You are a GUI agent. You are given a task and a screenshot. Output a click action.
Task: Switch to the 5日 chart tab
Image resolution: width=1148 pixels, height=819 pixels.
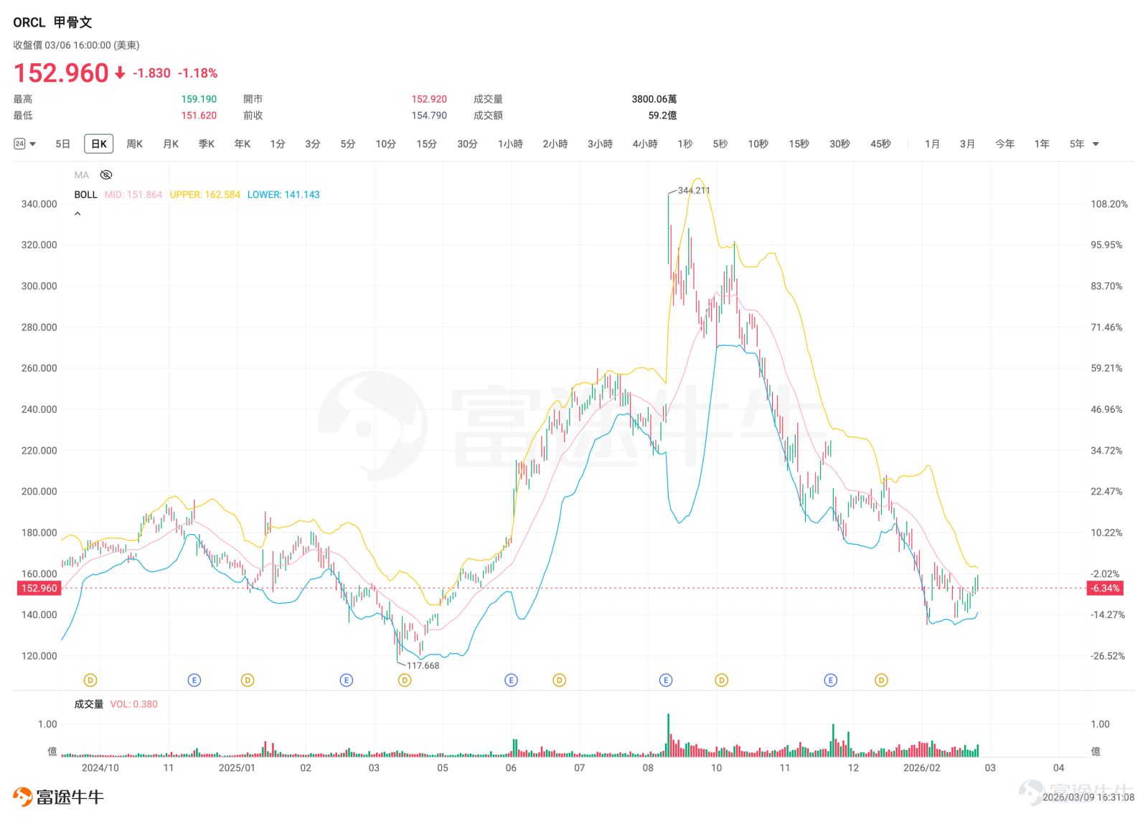[63, 144]
